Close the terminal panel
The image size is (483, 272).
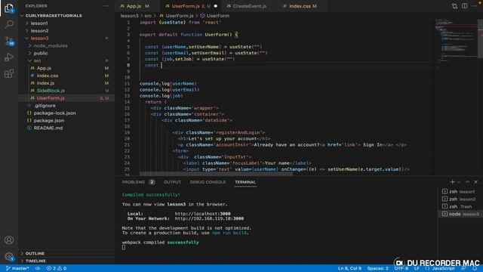coord(476,182)
